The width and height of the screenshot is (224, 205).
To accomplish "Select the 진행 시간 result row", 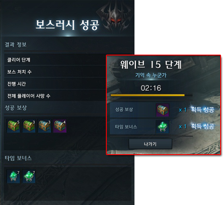I will [55, 84].
